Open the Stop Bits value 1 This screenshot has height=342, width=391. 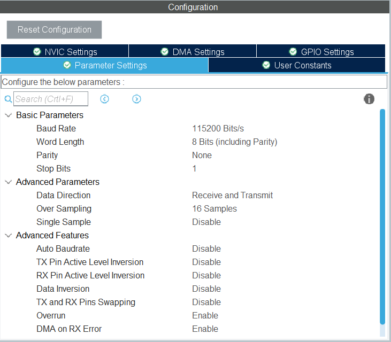194,169
